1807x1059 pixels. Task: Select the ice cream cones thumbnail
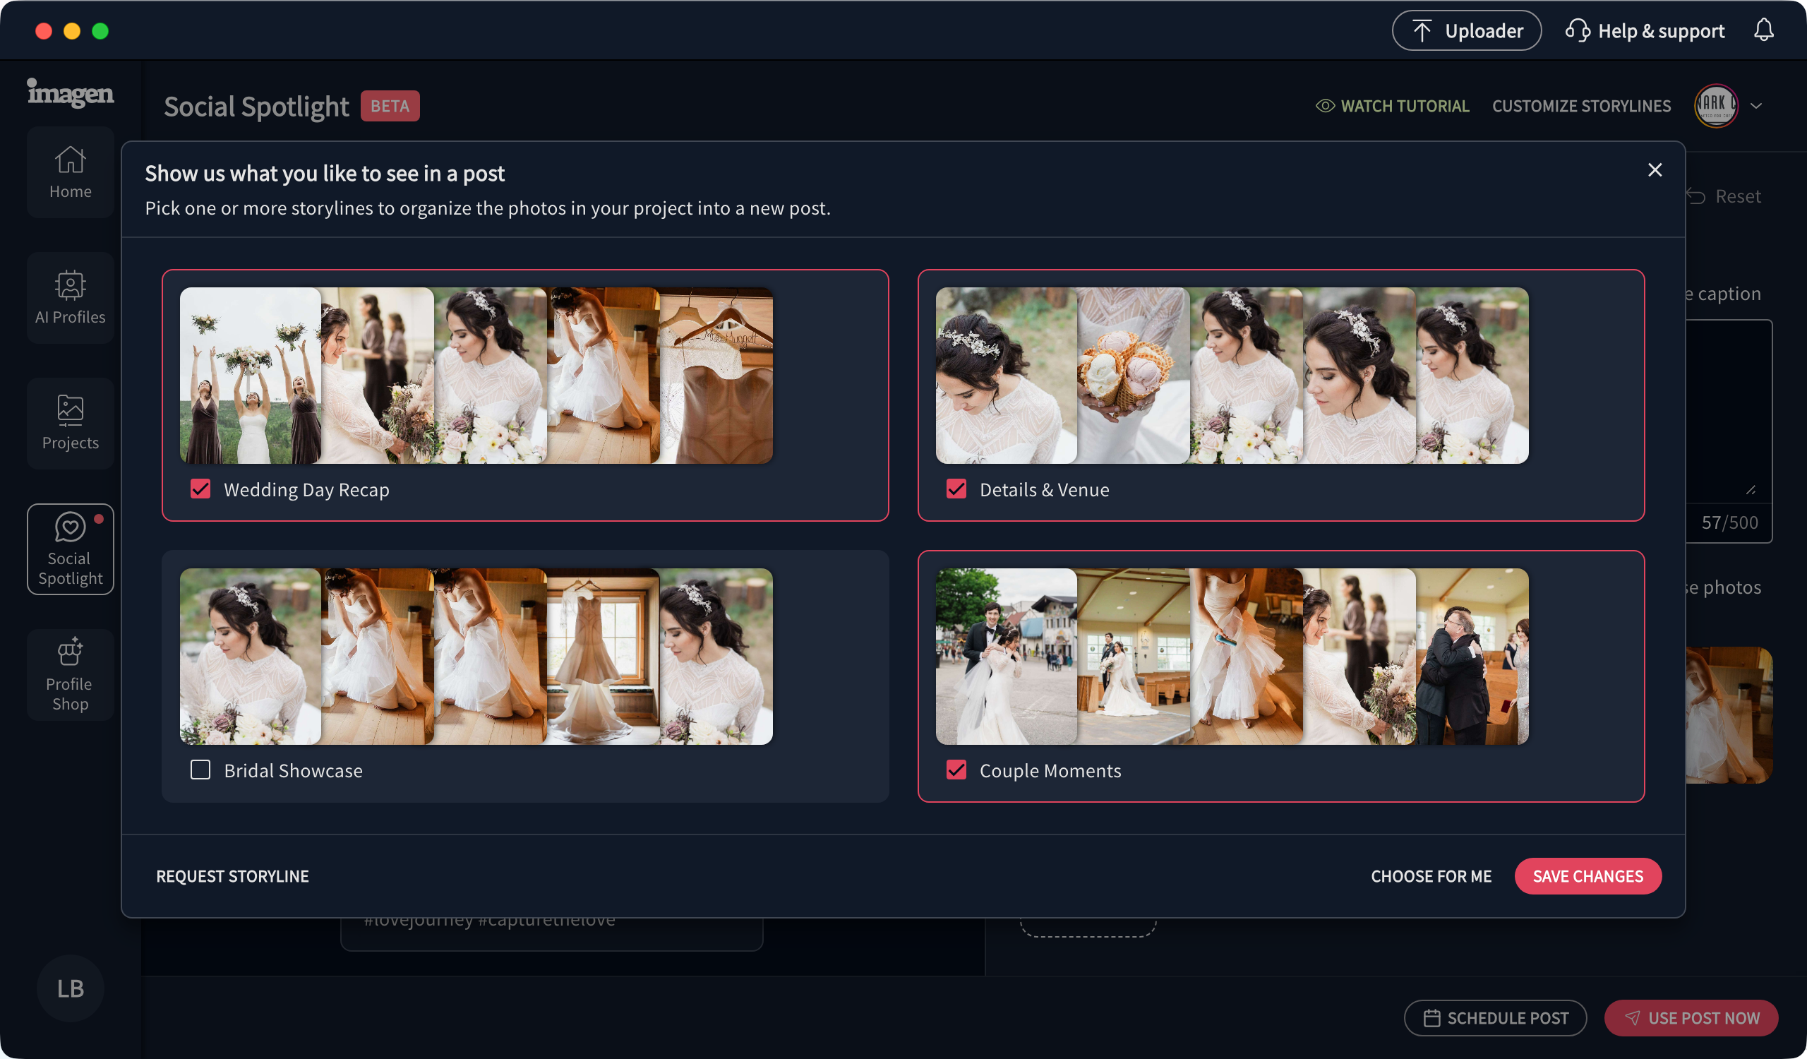(x=1133, y=375)
